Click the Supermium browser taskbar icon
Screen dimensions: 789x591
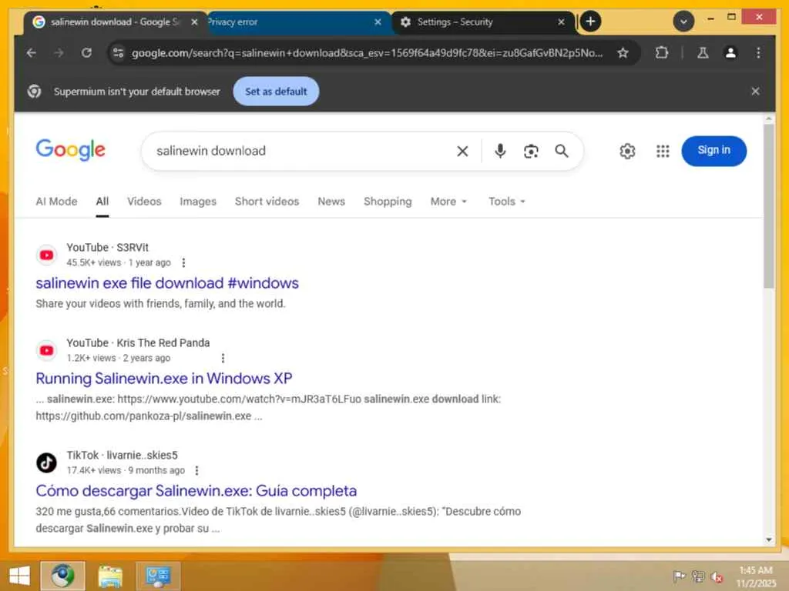[62, 576]
